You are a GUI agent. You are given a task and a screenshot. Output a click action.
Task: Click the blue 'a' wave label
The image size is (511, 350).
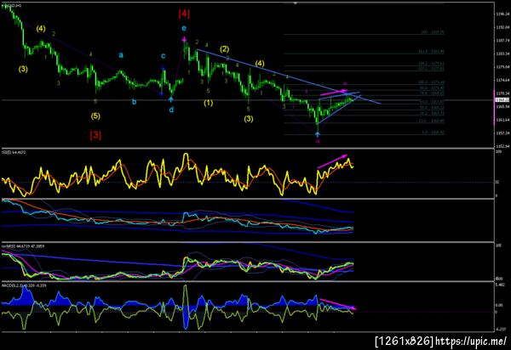[121, 55]
